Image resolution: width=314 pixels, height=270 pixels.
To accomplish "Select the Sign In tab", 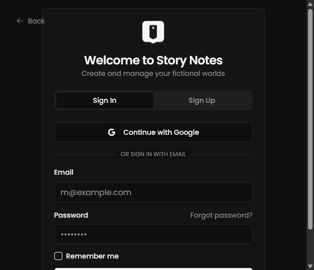I will tap(105, 100).
